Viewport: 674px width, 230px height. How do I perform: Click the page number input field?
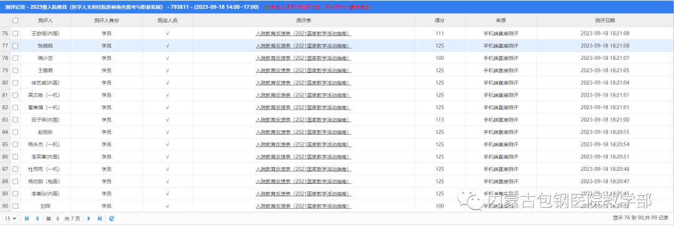click(x=57, y=218)
